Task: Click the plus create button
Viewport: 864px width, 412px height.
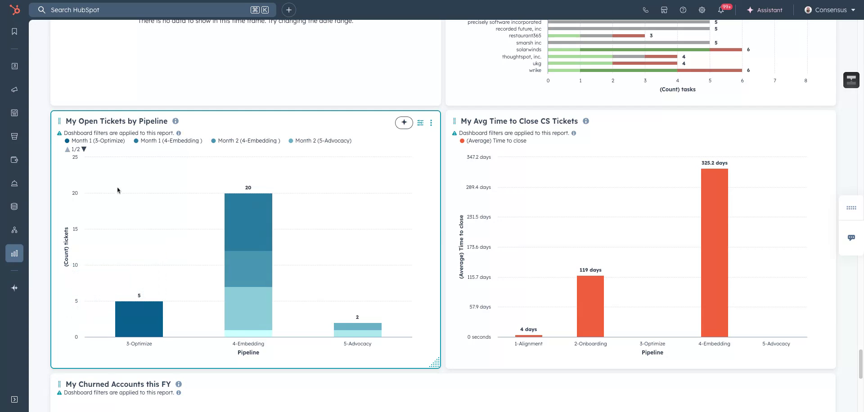Action: 289,10
